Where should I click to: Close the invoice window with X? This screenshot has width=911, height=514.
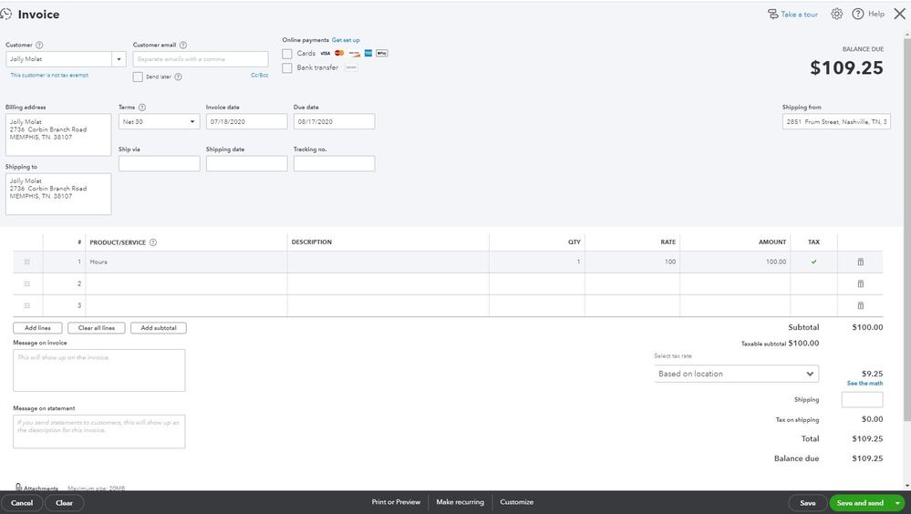pos(899,14)
